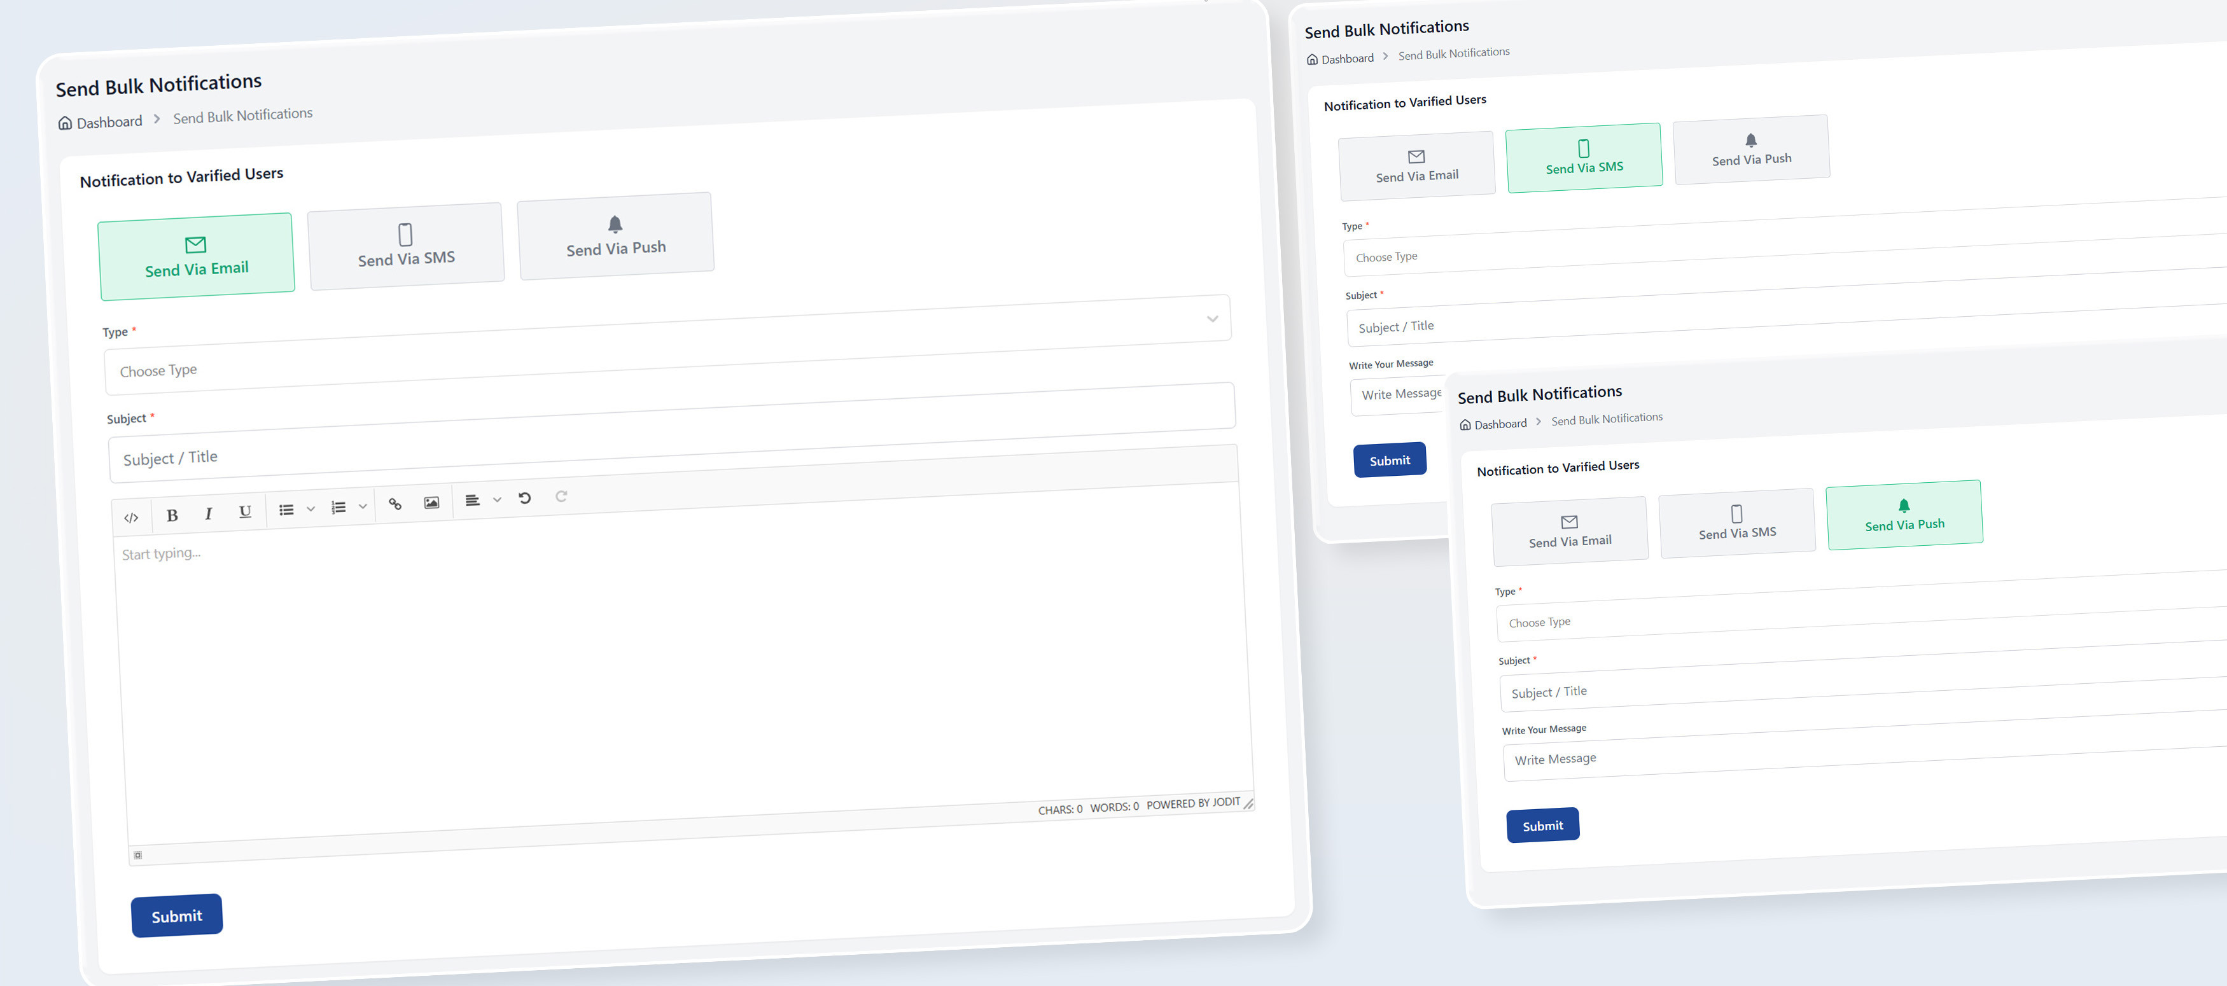
Task: Click the home icon next to Dashboard breadcrumb
Action: click(x=65, y=122)
